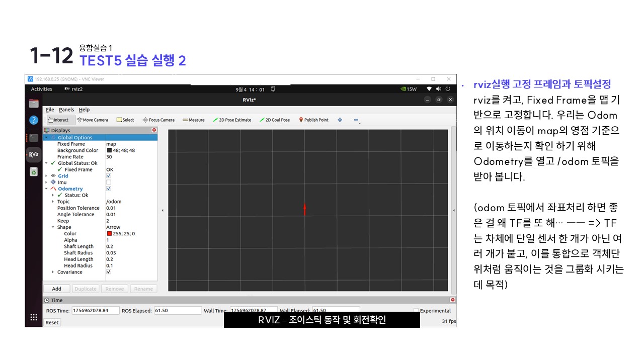Click the Grid display eye-shaped icon

click(x=53, y=176)
